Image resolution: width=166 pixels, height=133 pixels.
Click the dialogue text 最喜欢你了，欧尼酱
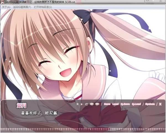click(39, 113)
